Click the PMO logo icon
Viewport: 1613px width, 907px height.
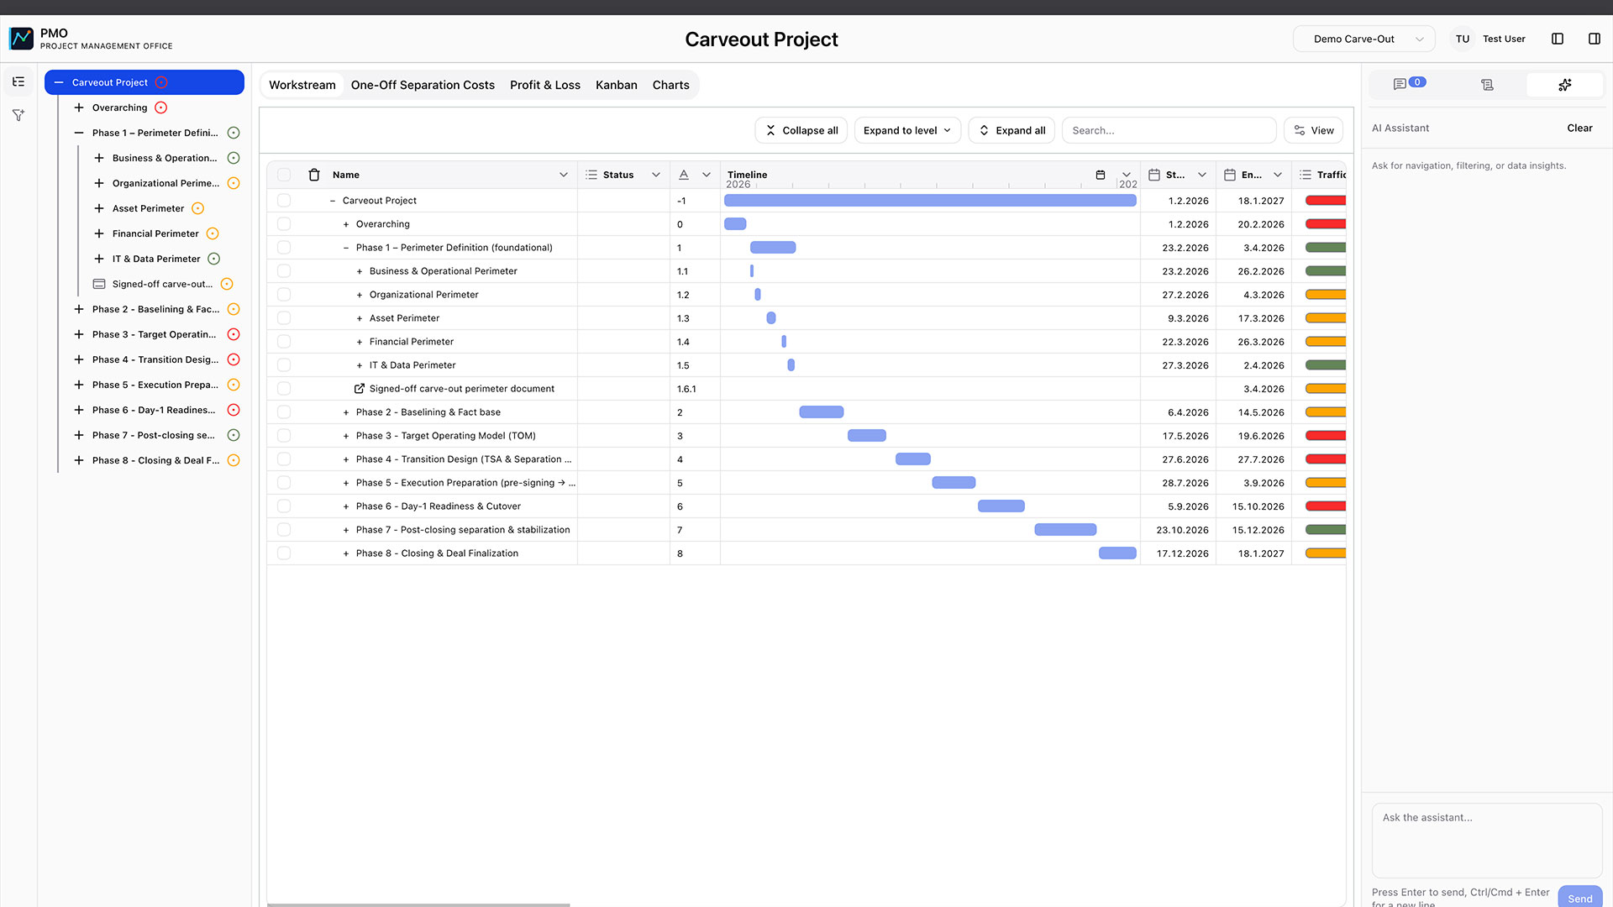21,39
